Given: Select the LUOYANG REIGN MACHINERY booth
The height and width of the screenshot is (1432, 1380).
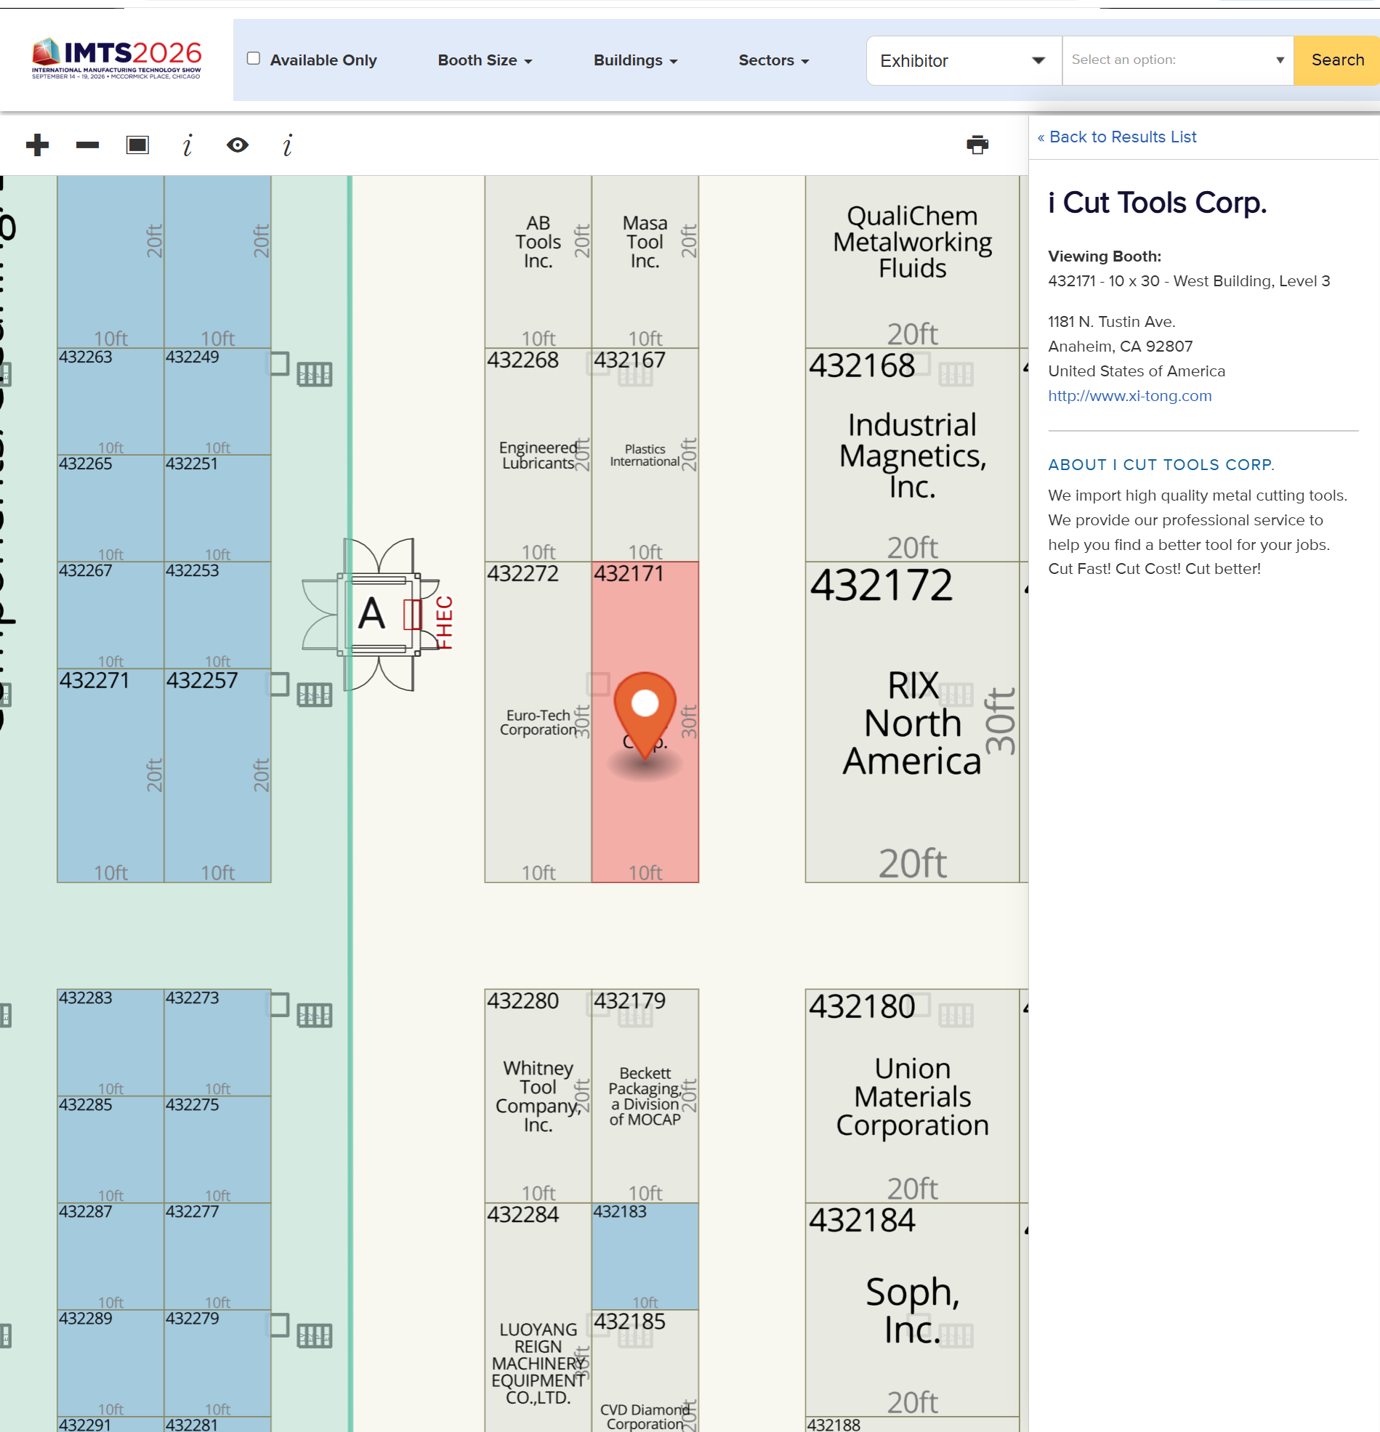Looking at the screenshot, I should tap(538, 1317).
